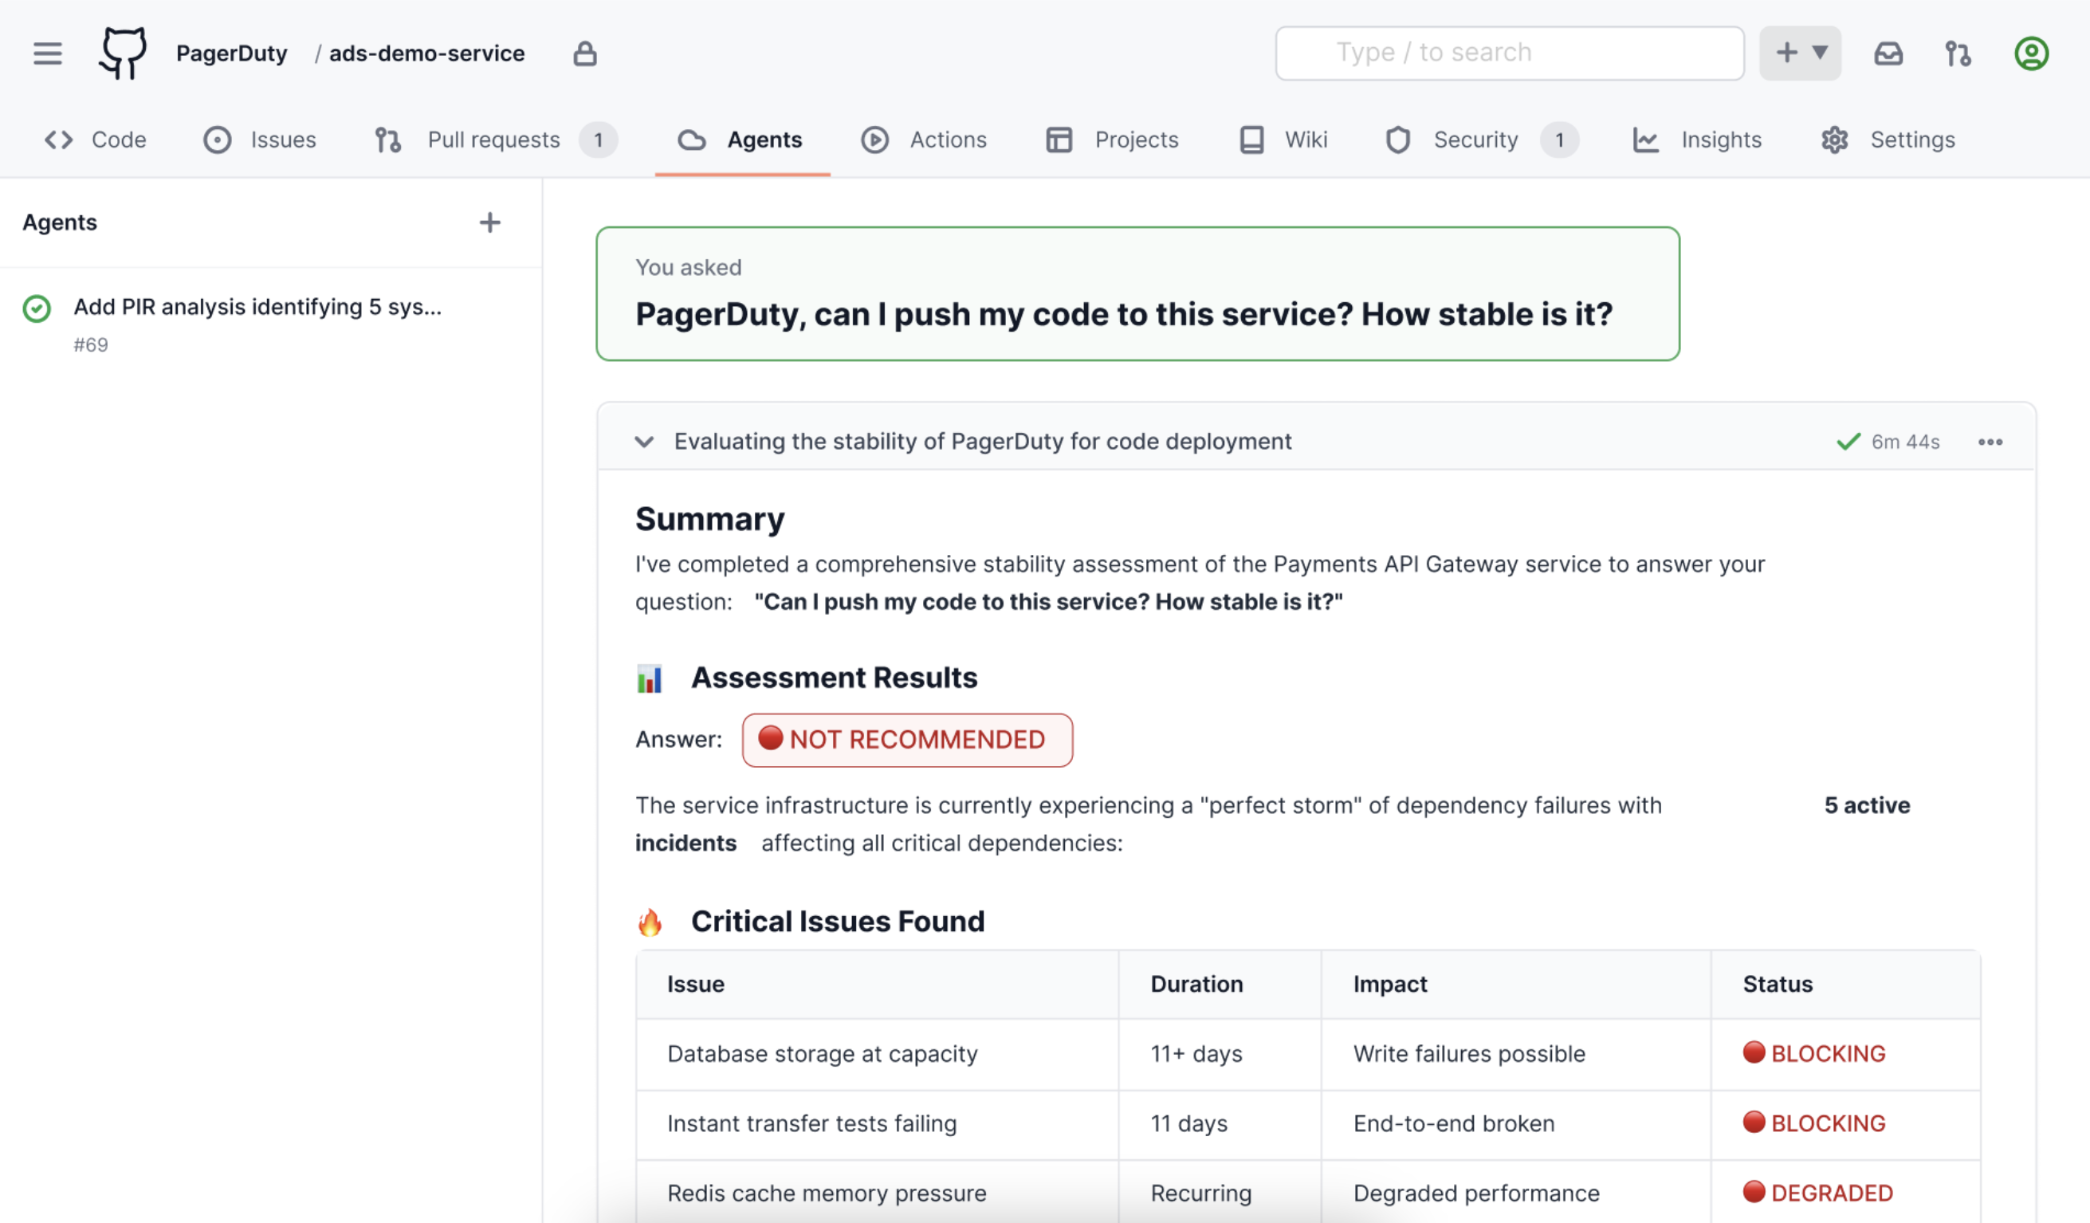
Task: Click the PagerDuty organization link
Action: tap(231, 53)
